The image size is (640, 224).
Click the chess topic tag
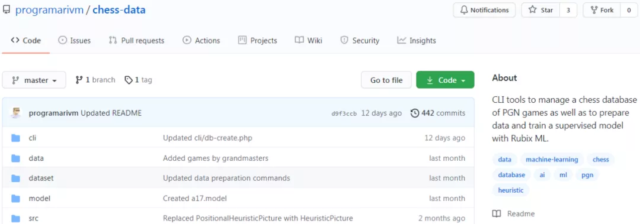coord(601,159)
